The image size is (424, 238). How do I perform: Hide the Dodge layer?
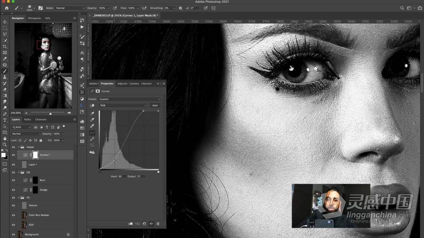pyautogui.click(x=13, y=190)
